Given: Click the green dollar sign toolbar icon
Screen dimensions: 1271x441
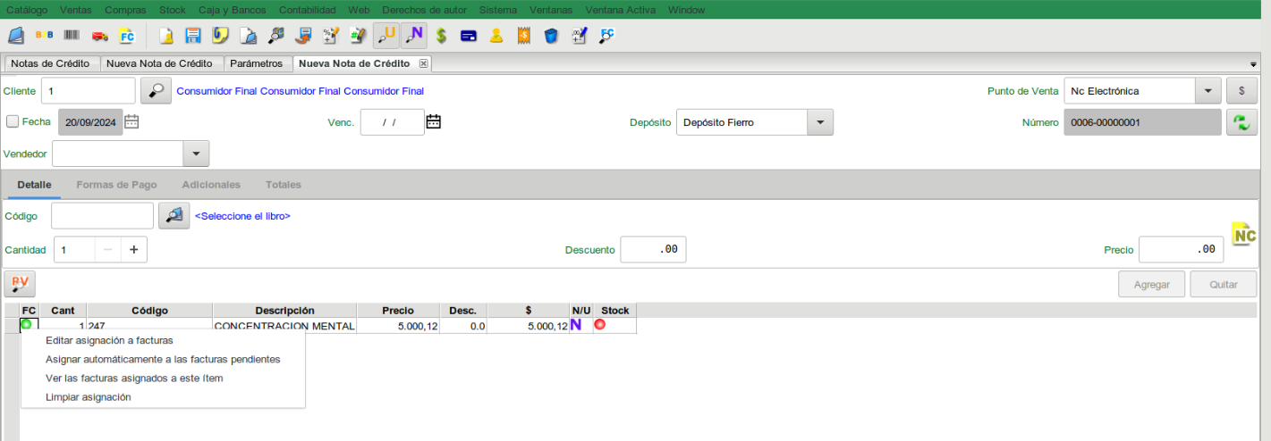Looking at the screenshot, I should pyautogui.click(x=441, y=36).
